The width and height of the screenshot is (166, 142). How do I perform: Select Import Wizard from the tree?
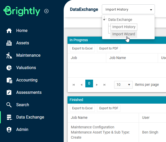click(123, 34)
